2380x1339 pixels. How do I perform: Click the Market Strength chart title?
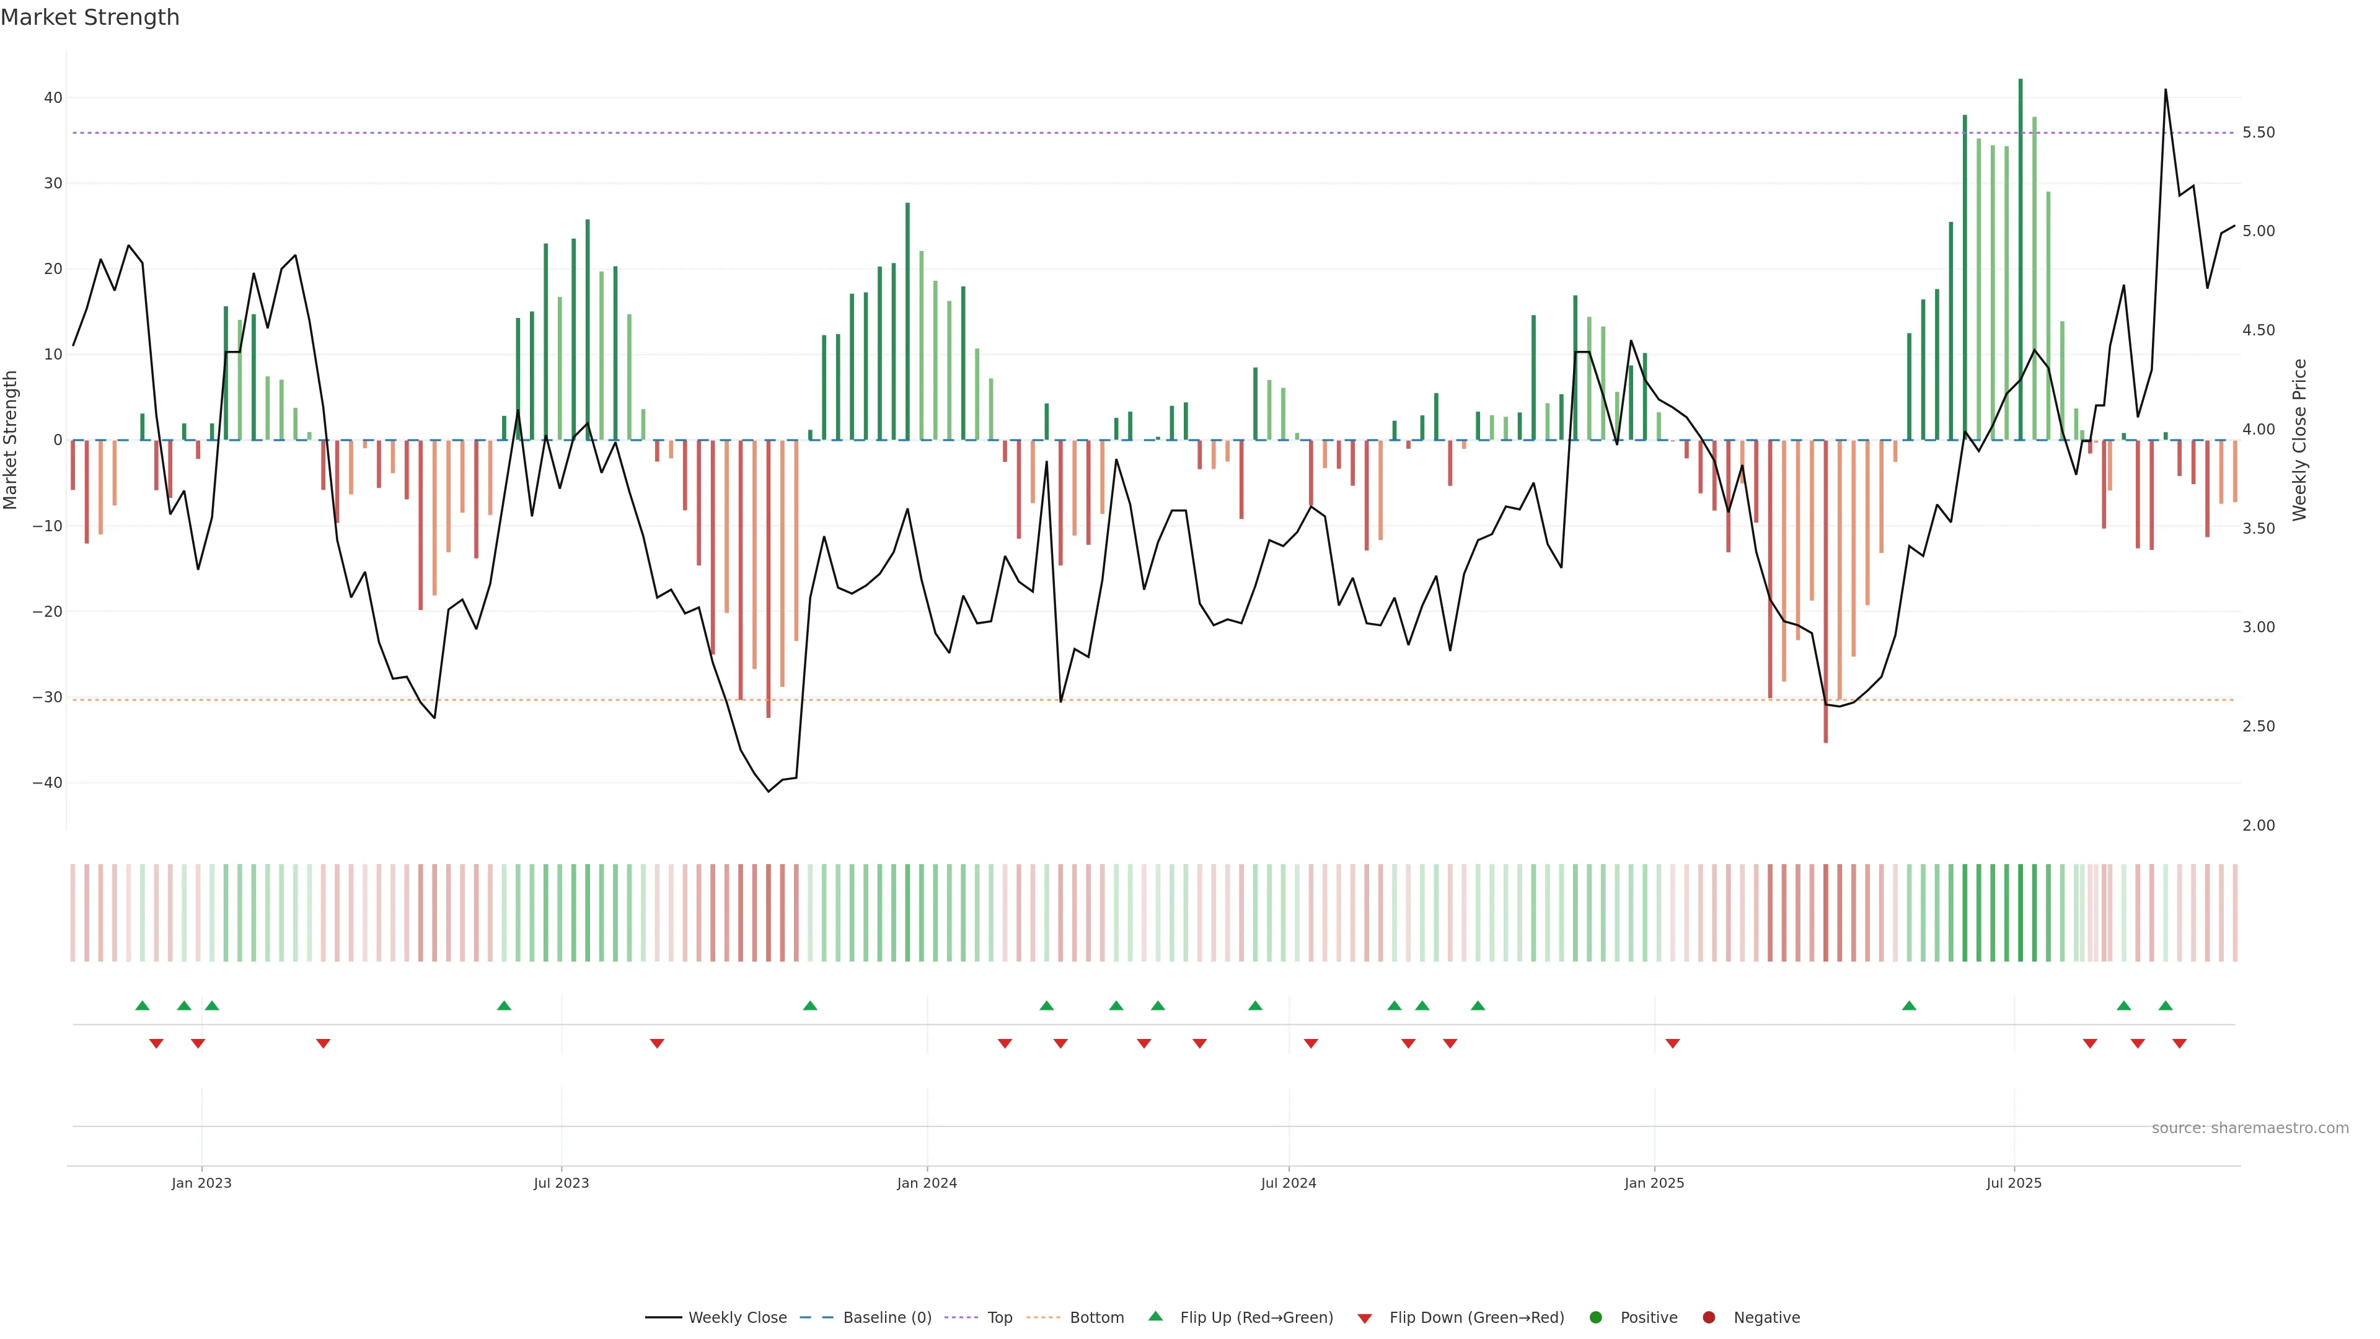coord(90,17)
